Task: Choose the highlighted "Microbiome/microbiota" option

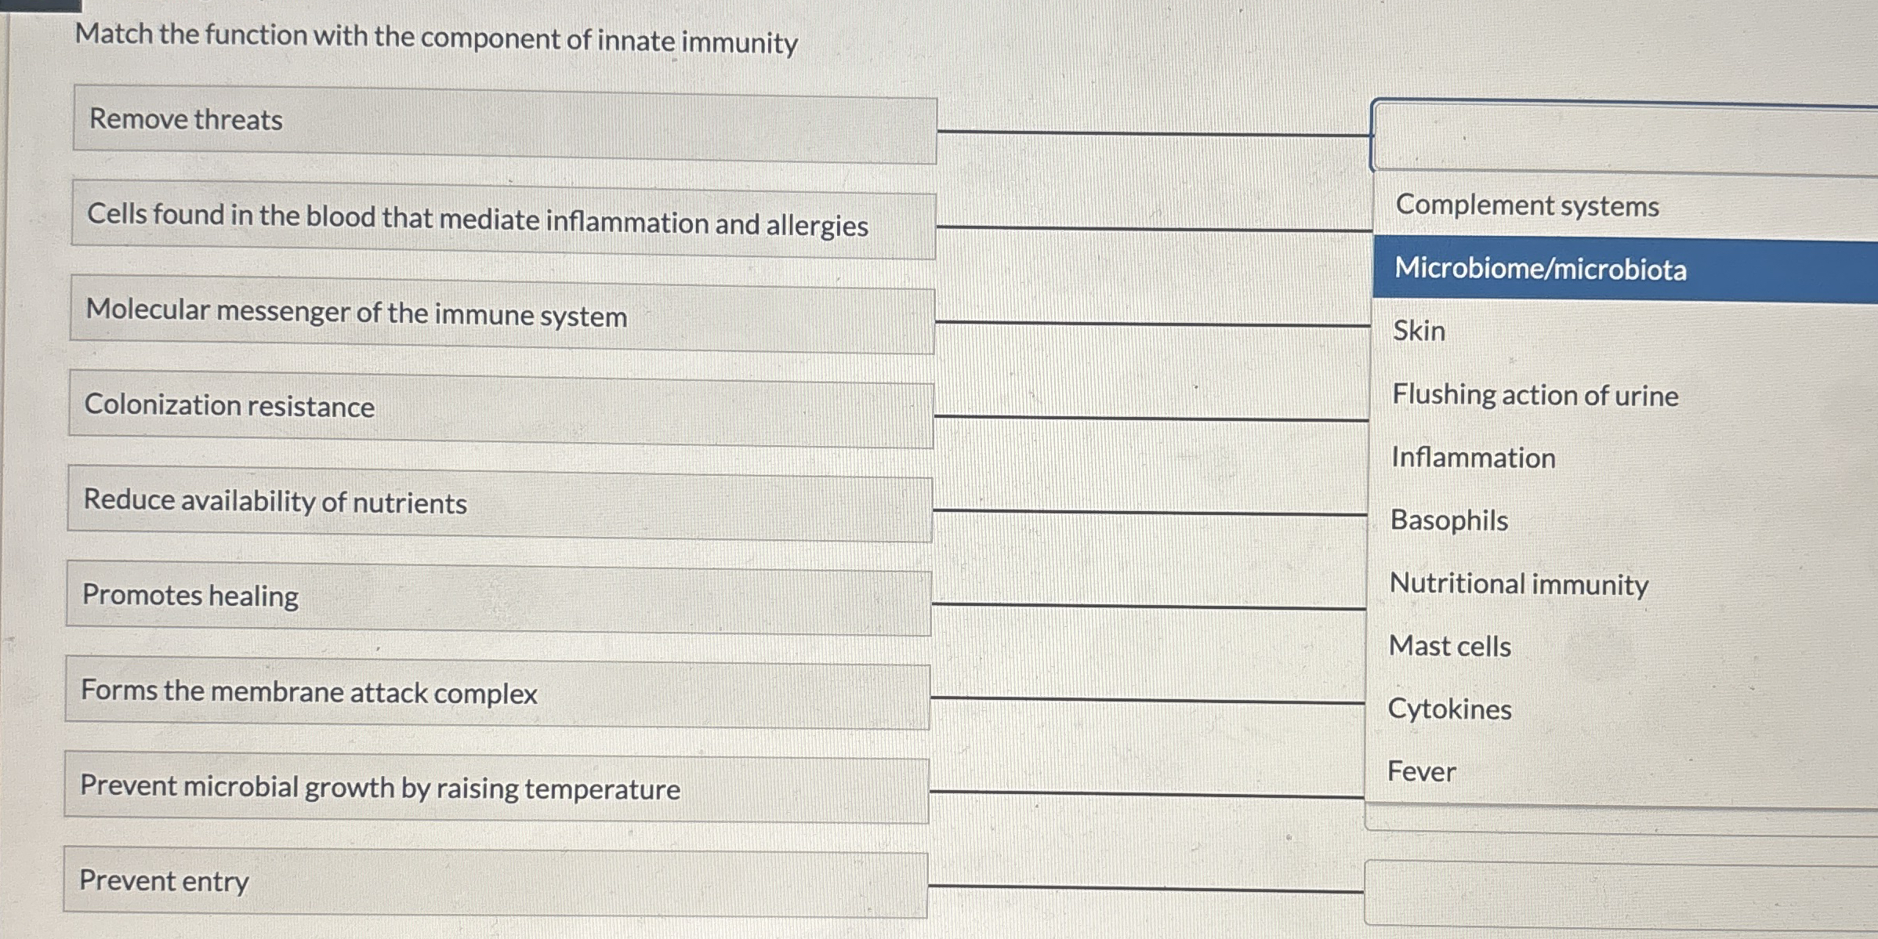Action: pyautogui.click(x=1539, y=271)
